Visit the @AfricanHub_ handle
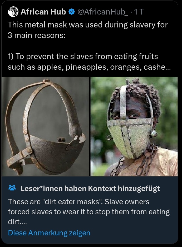This screenshot has height=247, width=182. [x=103, y=12]
